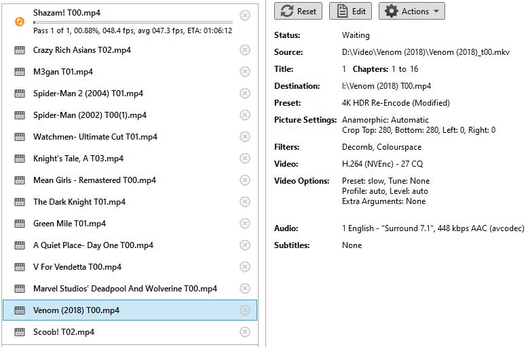The width and height of the screenshot is (530, 347).
Task: Click the film icon next to Green Mile T01.mp4
Action: [20, 224]
